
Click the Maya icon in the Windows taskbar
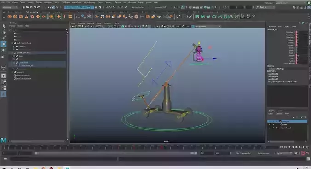click(x=67, y=168)
